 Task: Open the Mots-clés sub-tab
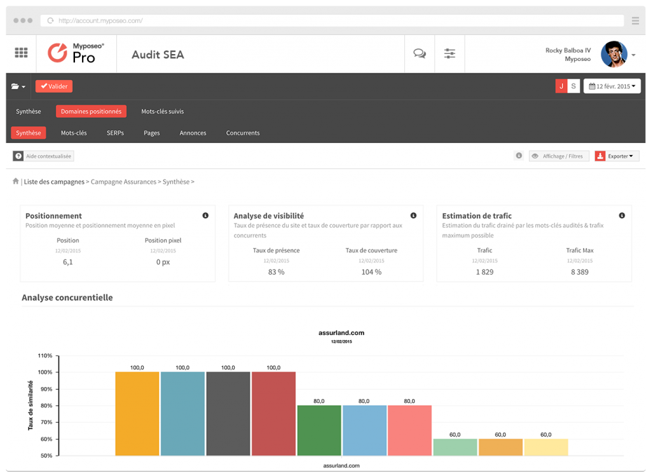(x=74, y=133)
